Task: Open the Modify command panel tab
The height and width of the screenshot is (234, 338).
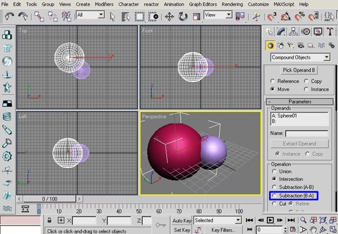Action: click(281, 32)
